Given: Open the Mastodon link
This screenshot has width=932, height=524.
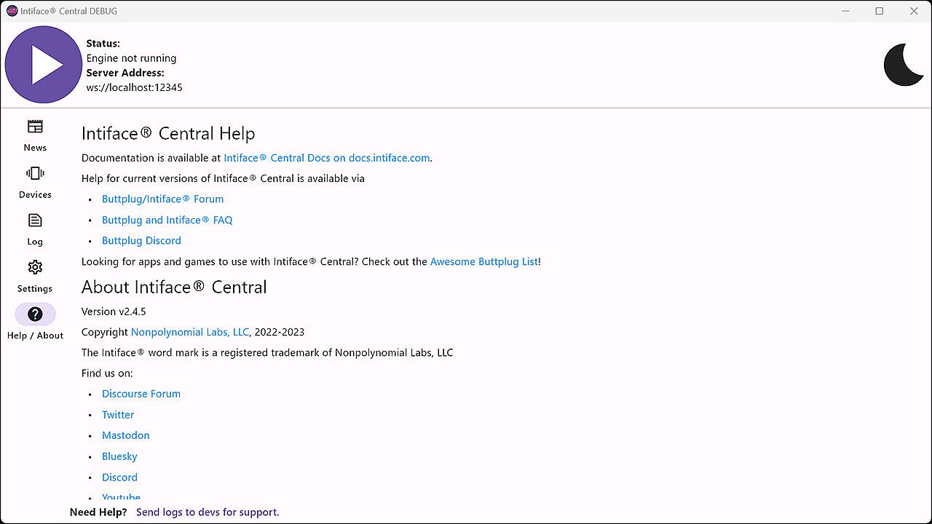Looking at the screenshot, I should [126, 435].
